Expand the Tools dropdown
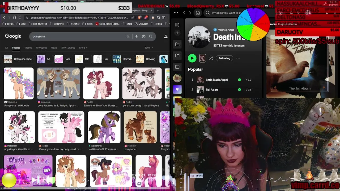This screenshot has width=340, height=191. coord(149,48)
